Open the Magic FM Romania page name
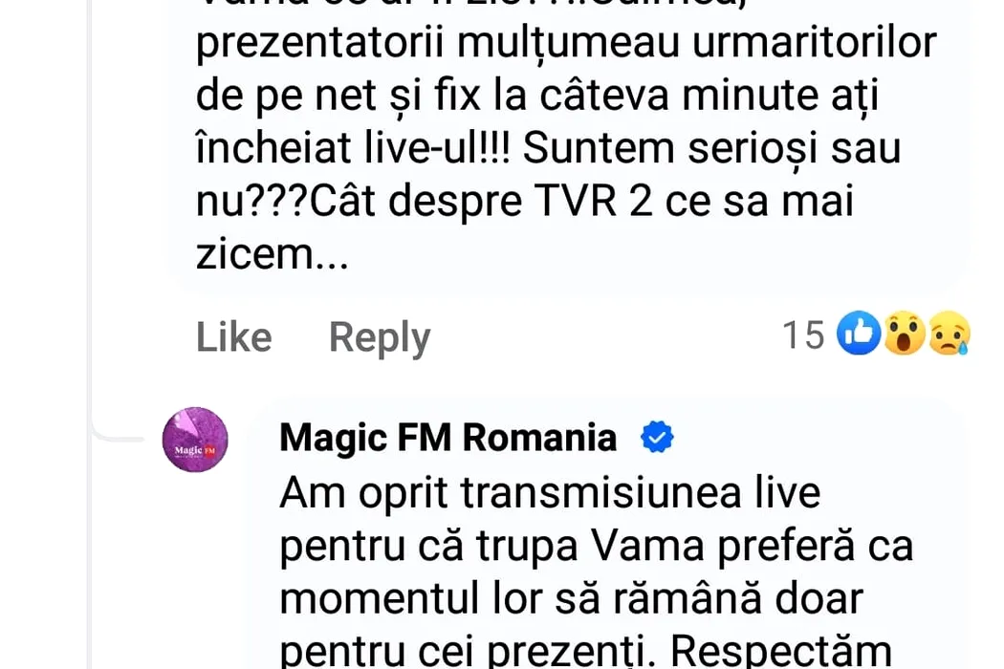The height and width of the screenshot is (669, 1004). pos(448,438)
